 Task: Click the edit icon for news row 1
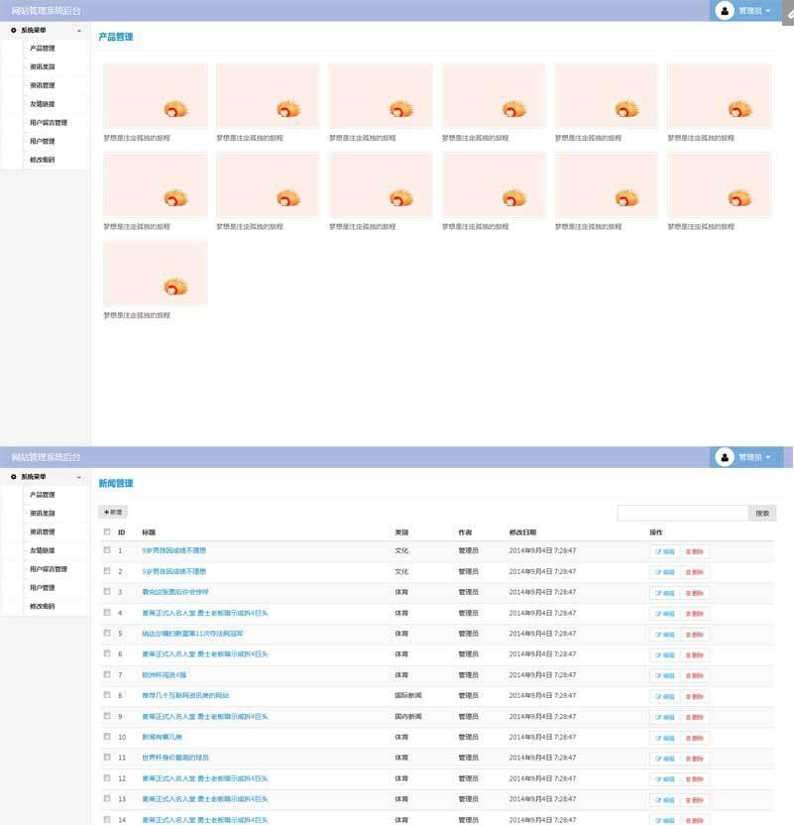click(x=657, y=551)
